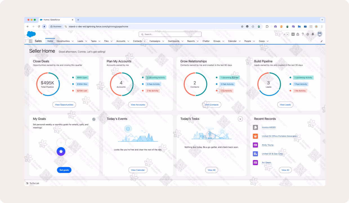This screenshot has height=203, width=349.
Task: Open the App Launcher grid icon
Action: tap(30, 41)
